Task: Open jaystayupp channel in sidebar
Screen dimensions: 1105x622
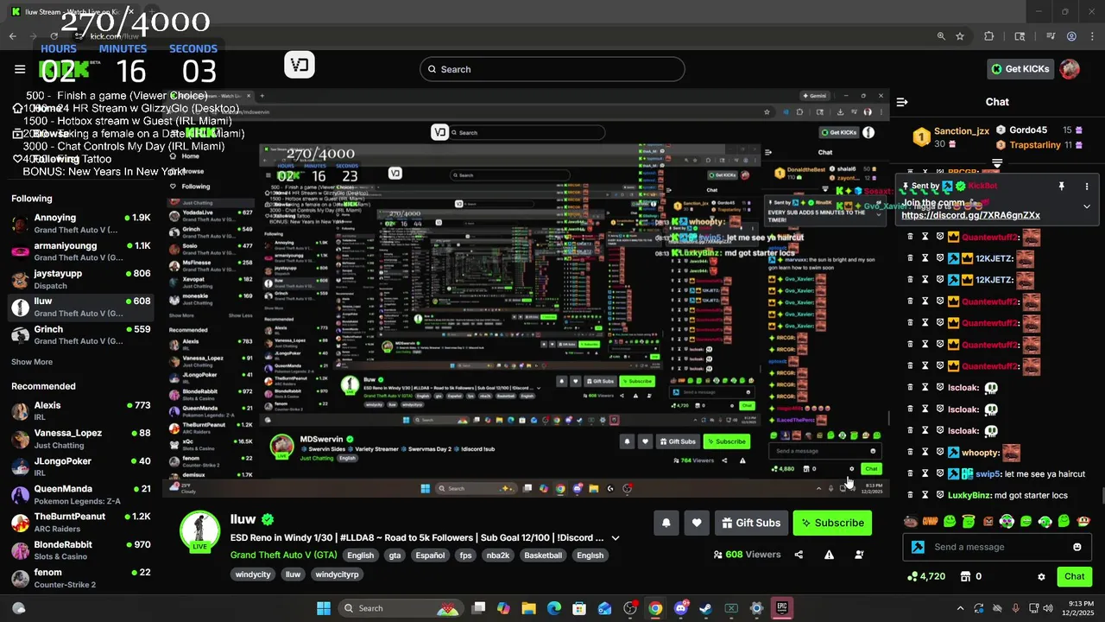Action: click(81, 279)
